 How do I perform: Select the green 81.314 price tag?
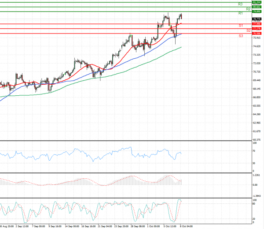point(257,2)
